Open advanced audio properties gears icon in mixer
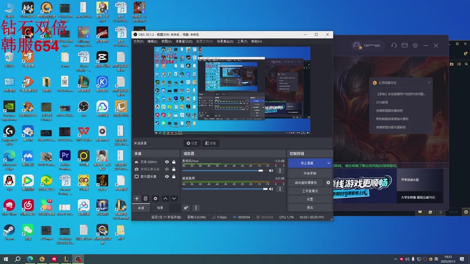This screenshot has height=264, width=470. pos(186,208)
